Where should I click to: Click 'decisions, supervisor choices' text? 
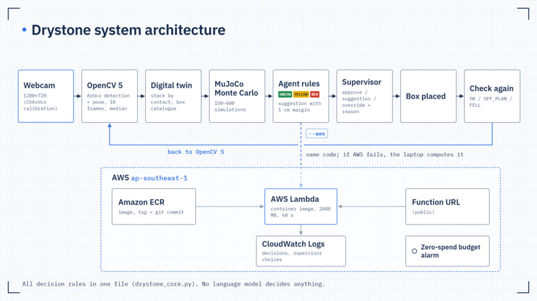(x=292, y=256)
